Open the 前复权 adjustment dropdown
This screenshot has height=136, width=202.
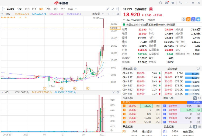tap(98, 14)
